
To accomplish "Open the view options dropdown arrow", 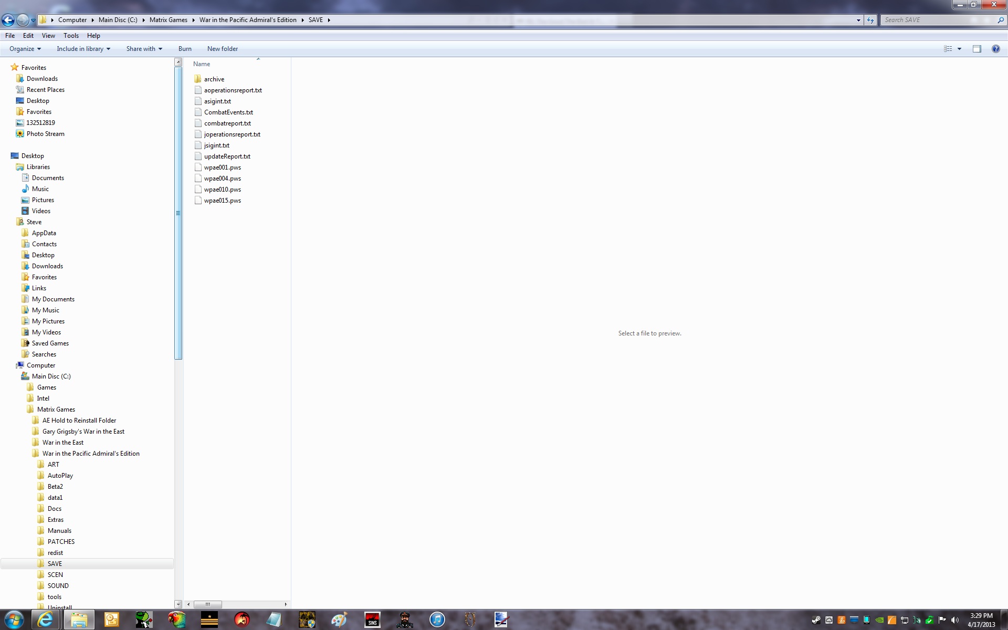I will click(x=959, y=49).
